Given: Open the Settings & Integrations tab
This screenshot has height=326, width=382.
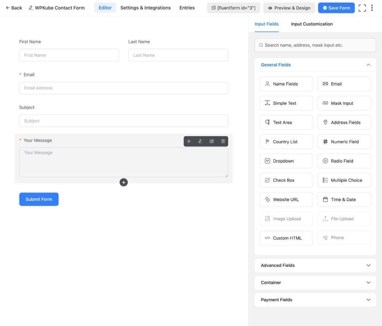Looking at the screenshot, I should tap(145, 8).
